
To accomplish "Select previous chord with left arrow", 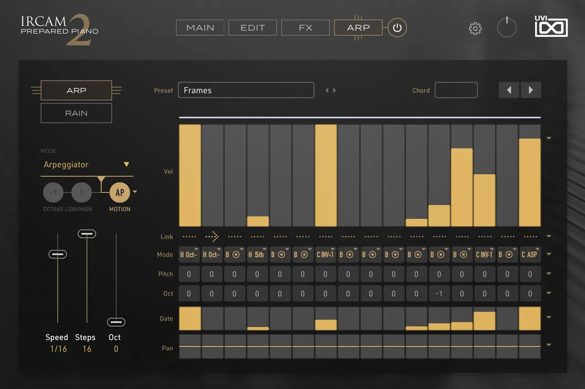I will pos(509,90).
